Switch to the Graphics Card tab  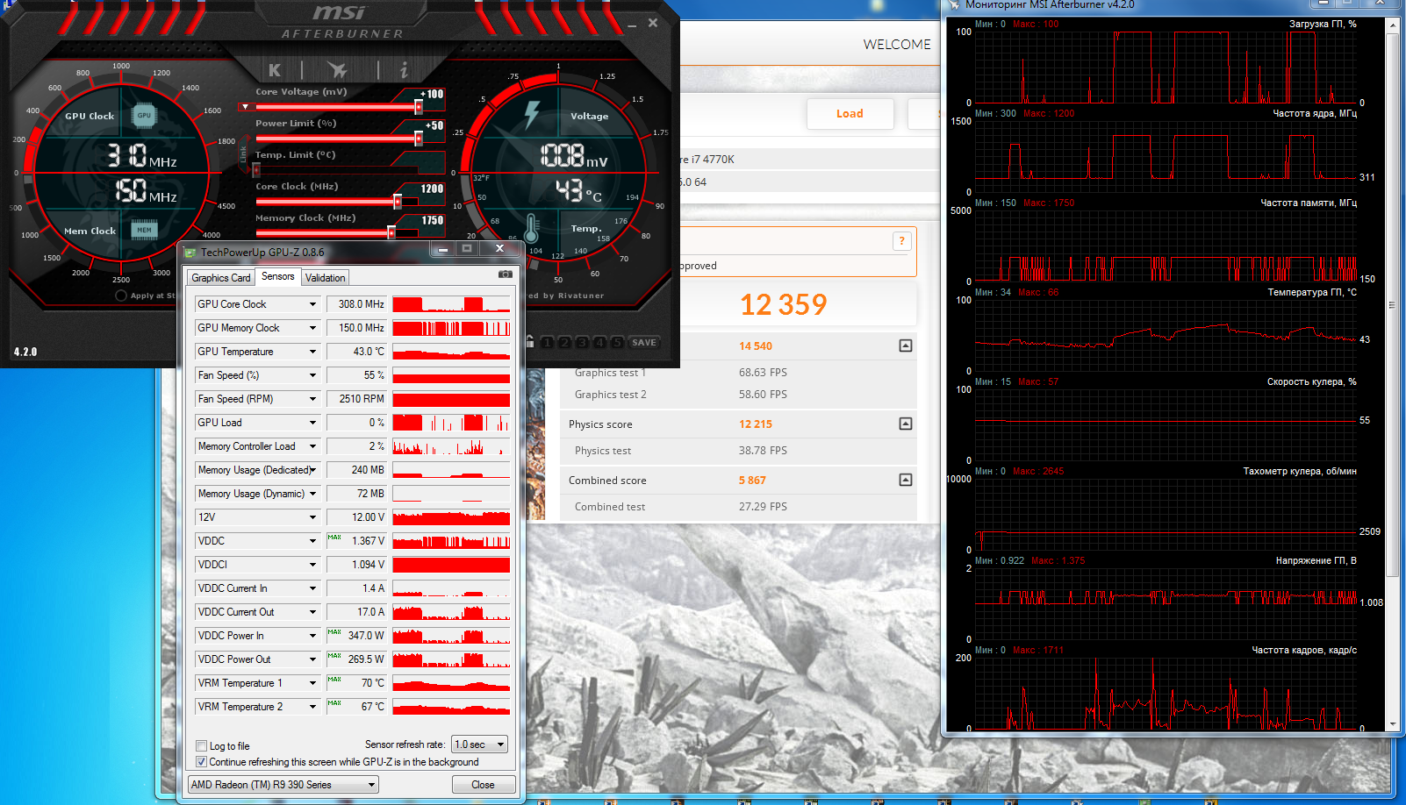pyautogui.click(x=221, y=278)
